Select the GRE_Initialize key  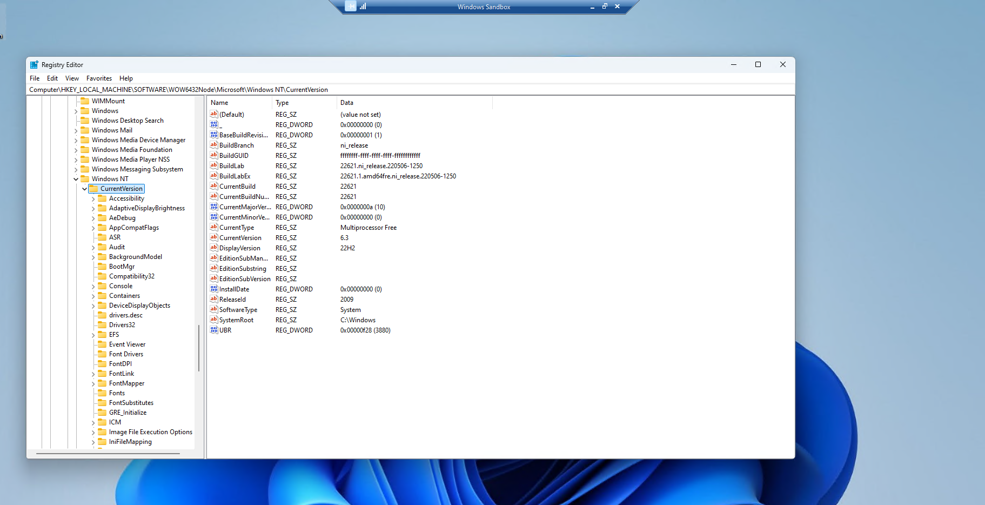128,413
